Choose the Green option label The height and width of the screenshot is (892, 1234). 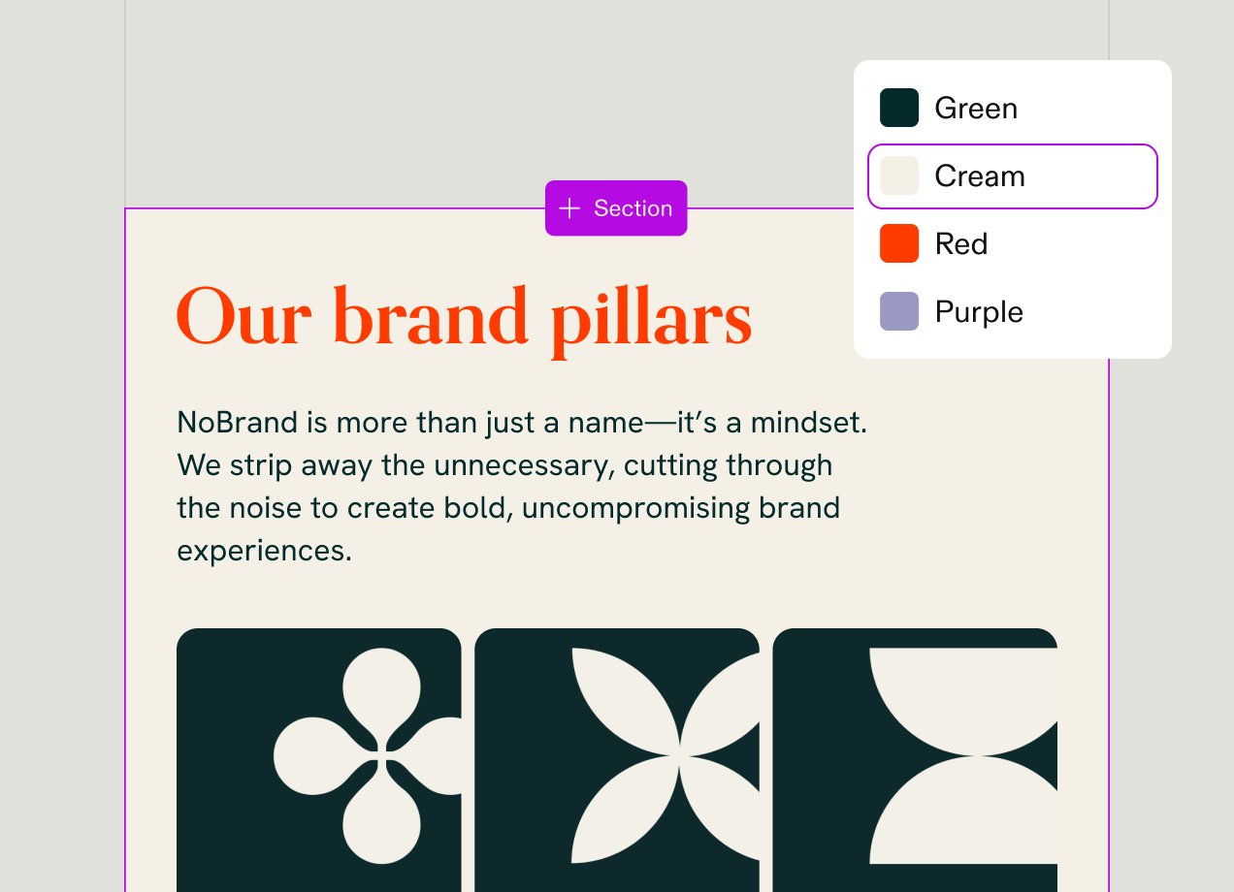pos(976,108)
